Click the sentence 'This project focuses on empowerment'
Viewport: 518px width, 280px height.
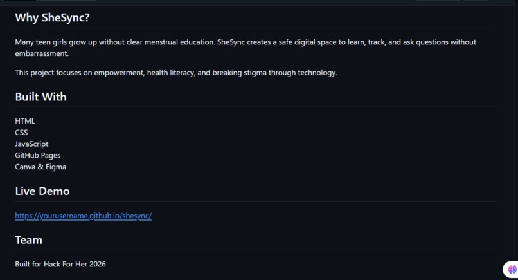[176, 73]
